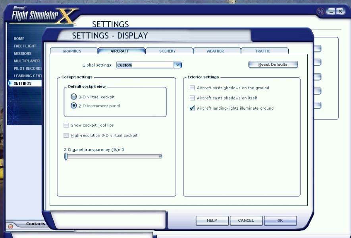Click the Global settings Custom field

[x=145, y=65]
